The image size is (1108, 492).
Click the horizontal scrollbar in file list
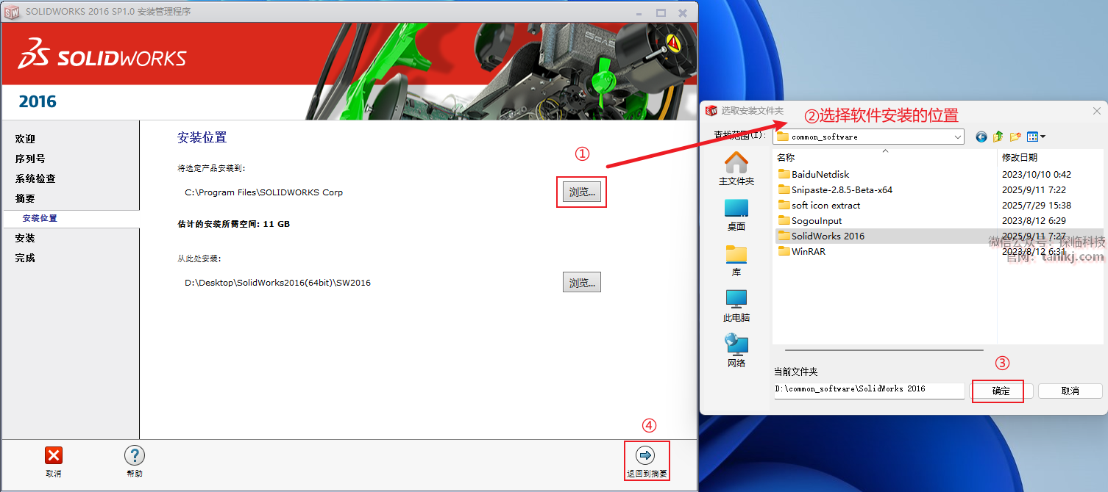(x=883, y=350)
